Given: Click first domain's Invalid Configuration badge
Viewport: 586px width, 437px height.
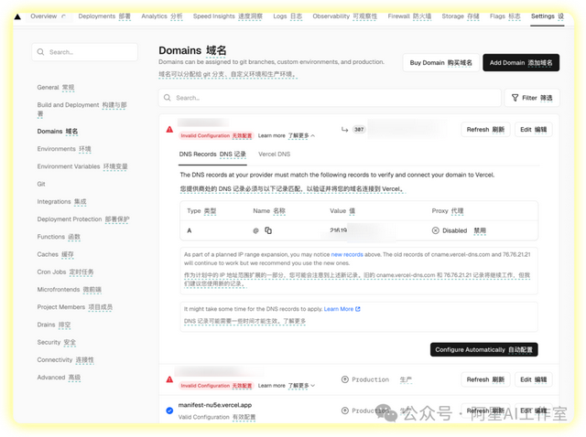Looking at the screenshot, I should [216, 135].
